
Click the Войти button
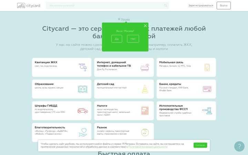[224, 6]
